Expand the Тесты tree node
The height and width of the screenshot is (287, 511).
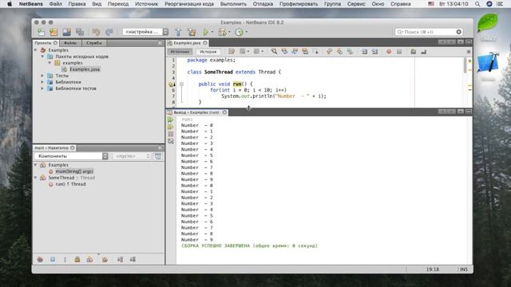pyautogui.click(x=42, y=76)
